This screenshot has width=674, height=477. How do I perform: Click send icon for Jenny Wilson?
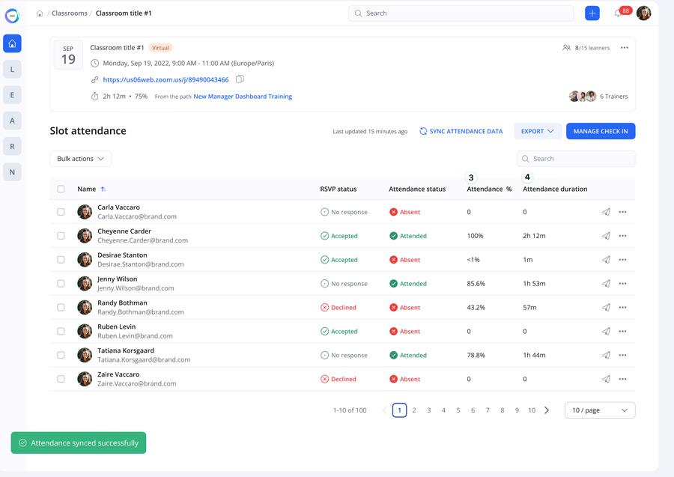coord(606,284)
